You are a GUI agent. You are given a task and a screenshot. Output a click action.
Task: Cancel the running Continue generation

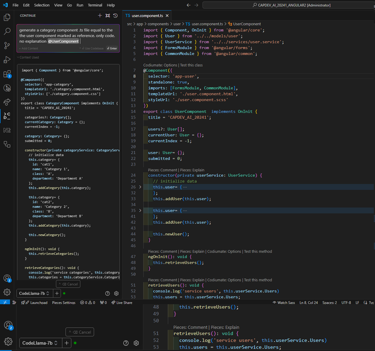(x=68, y=284)
